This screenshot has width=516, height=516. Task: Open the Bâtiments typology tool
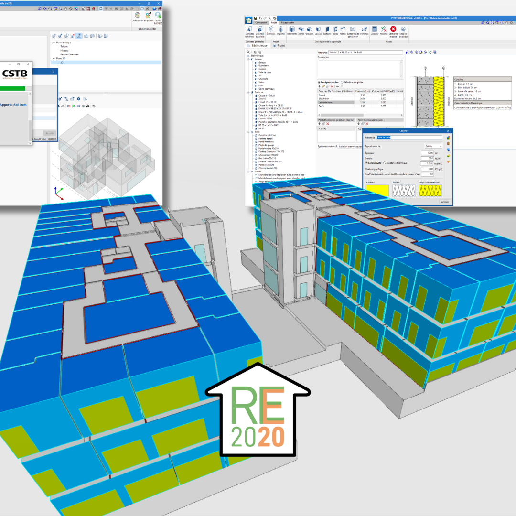292,30
